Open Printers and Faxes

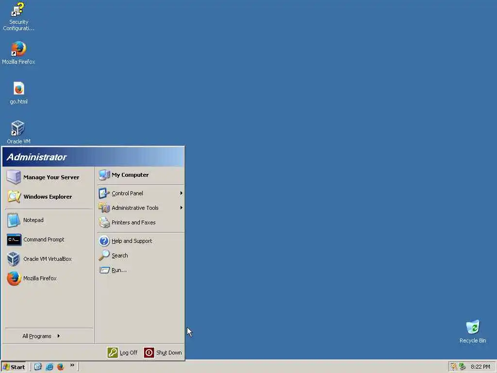click(140, 222)
